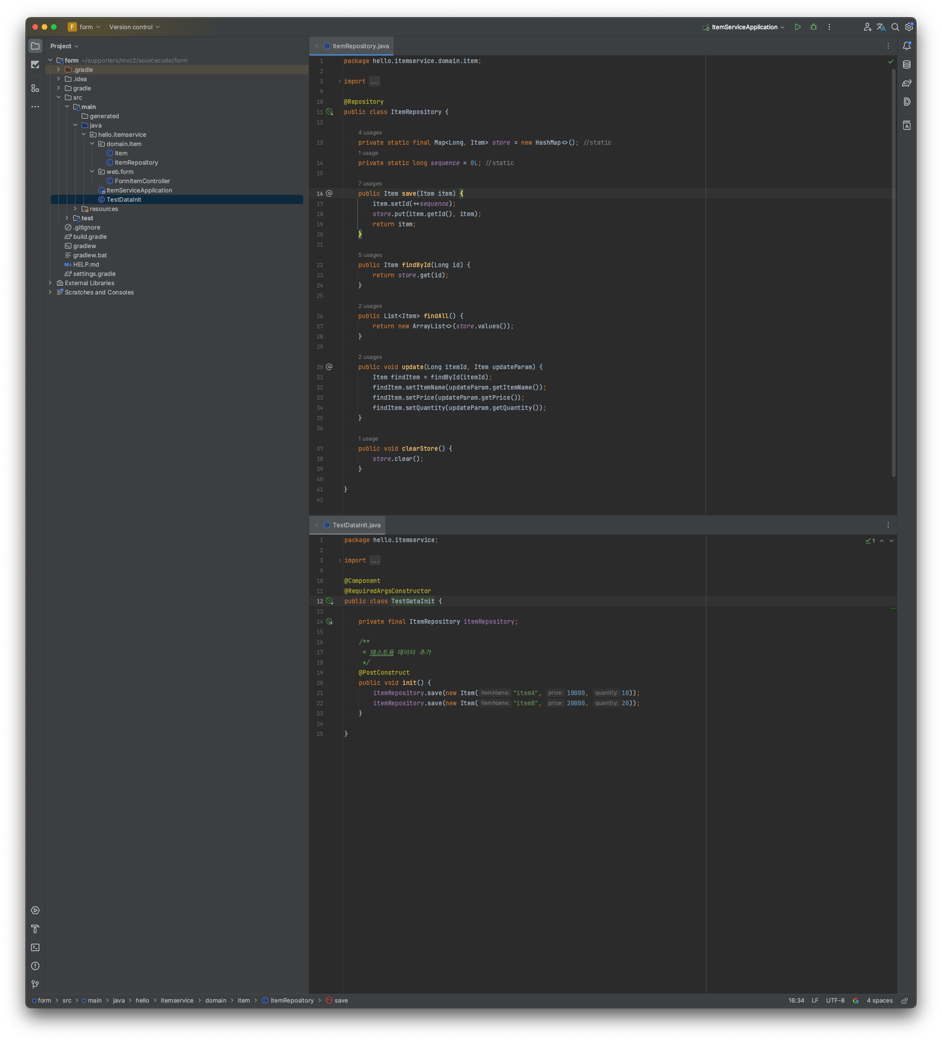Expand External Libraries node
942x1042 pixels.
tap(50, 283)
